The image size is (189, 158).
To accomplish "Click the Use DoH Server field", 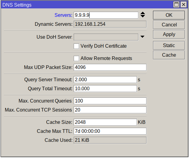I will coord(106,37).
